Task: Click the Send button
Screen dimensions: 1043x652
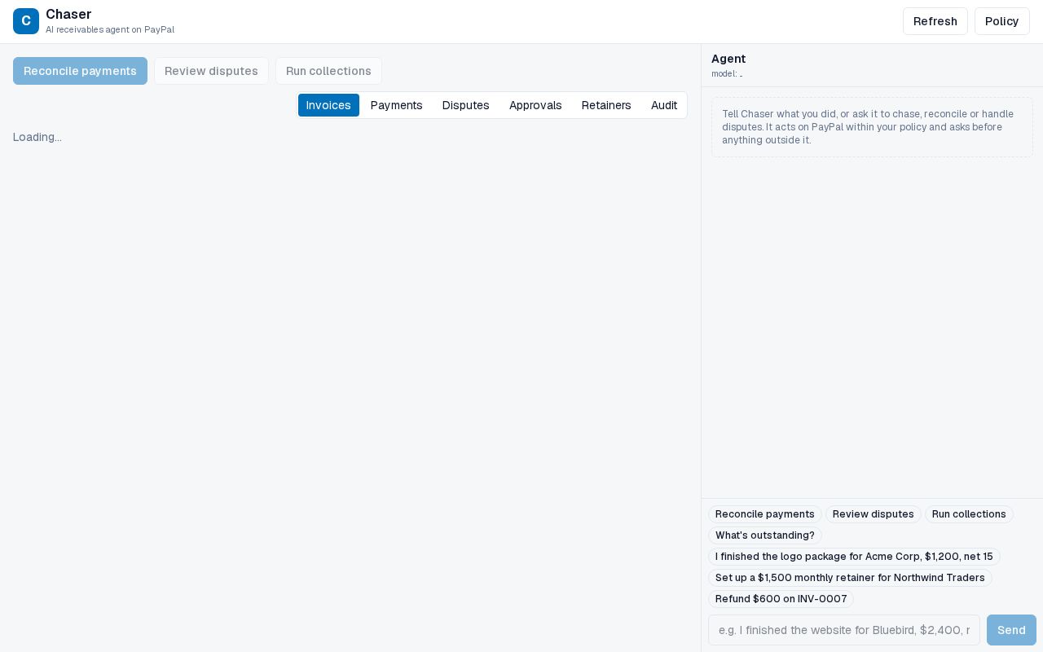Action: click(1011, 630)
